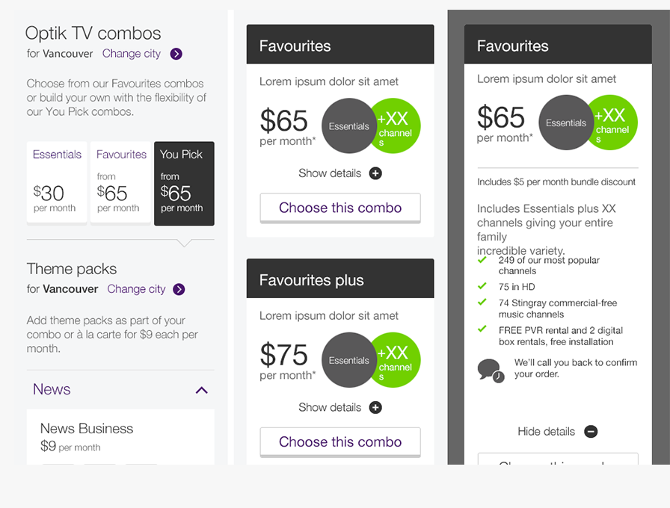The height and width of the screenshot is (508, 670).
Task: Open the News Business theme pack item
Action: pyautogui.click(x=120, y=437)
